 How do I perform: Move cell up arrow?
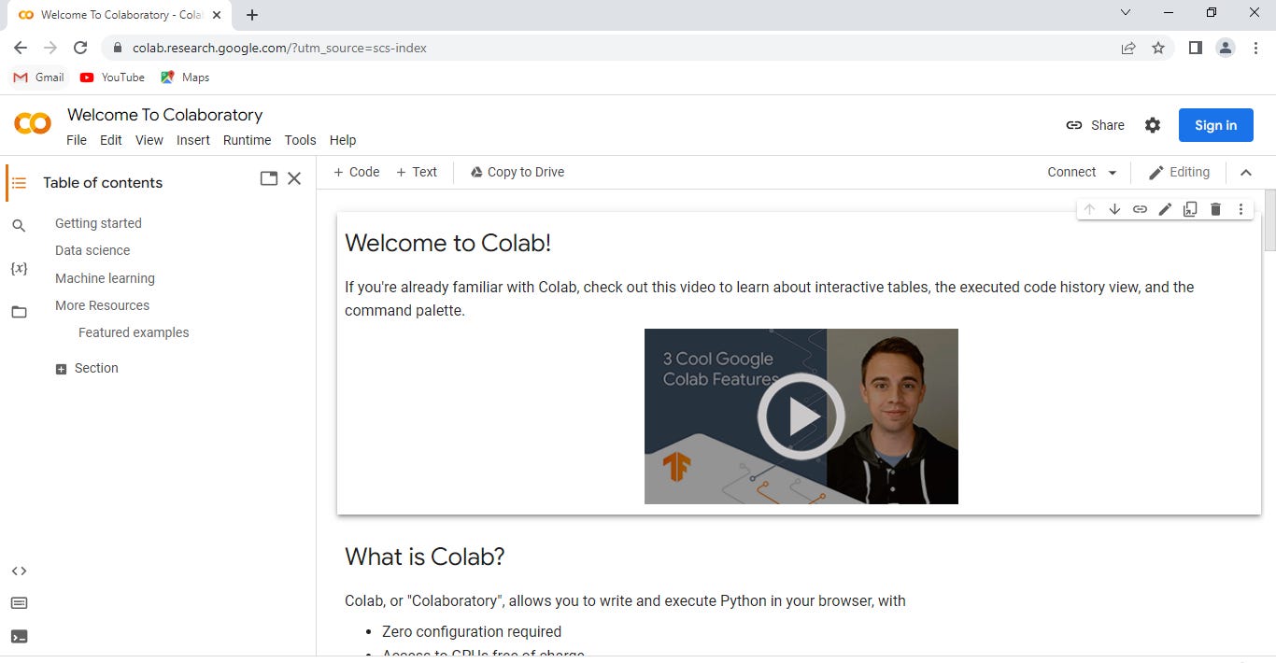(x=1089, y=209)
